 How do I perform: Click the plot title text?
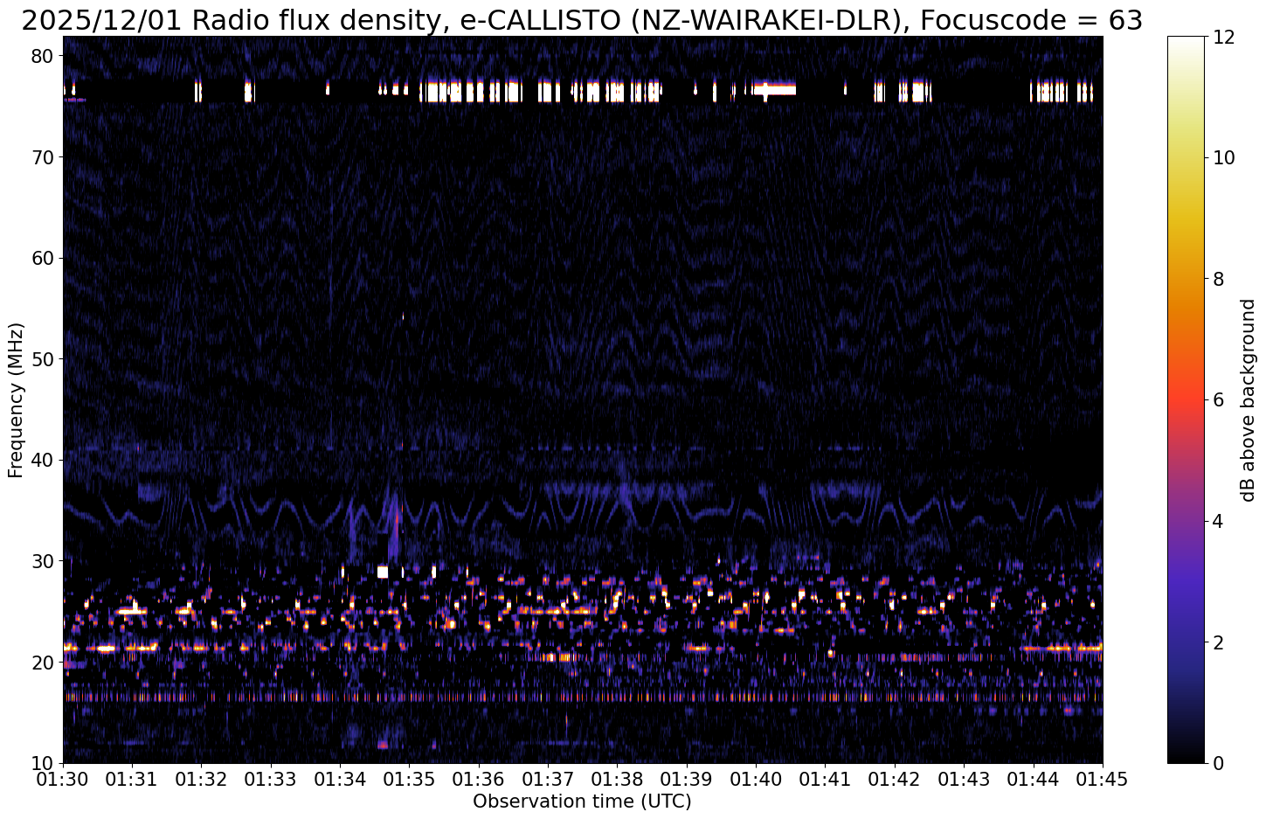click(x=582, y=19)
